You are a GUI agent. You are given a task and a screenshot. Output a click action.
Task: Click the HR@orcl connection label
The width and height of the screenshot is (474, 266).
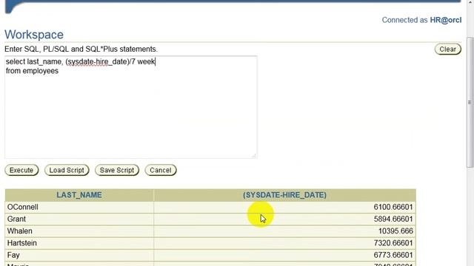[446, 20]
